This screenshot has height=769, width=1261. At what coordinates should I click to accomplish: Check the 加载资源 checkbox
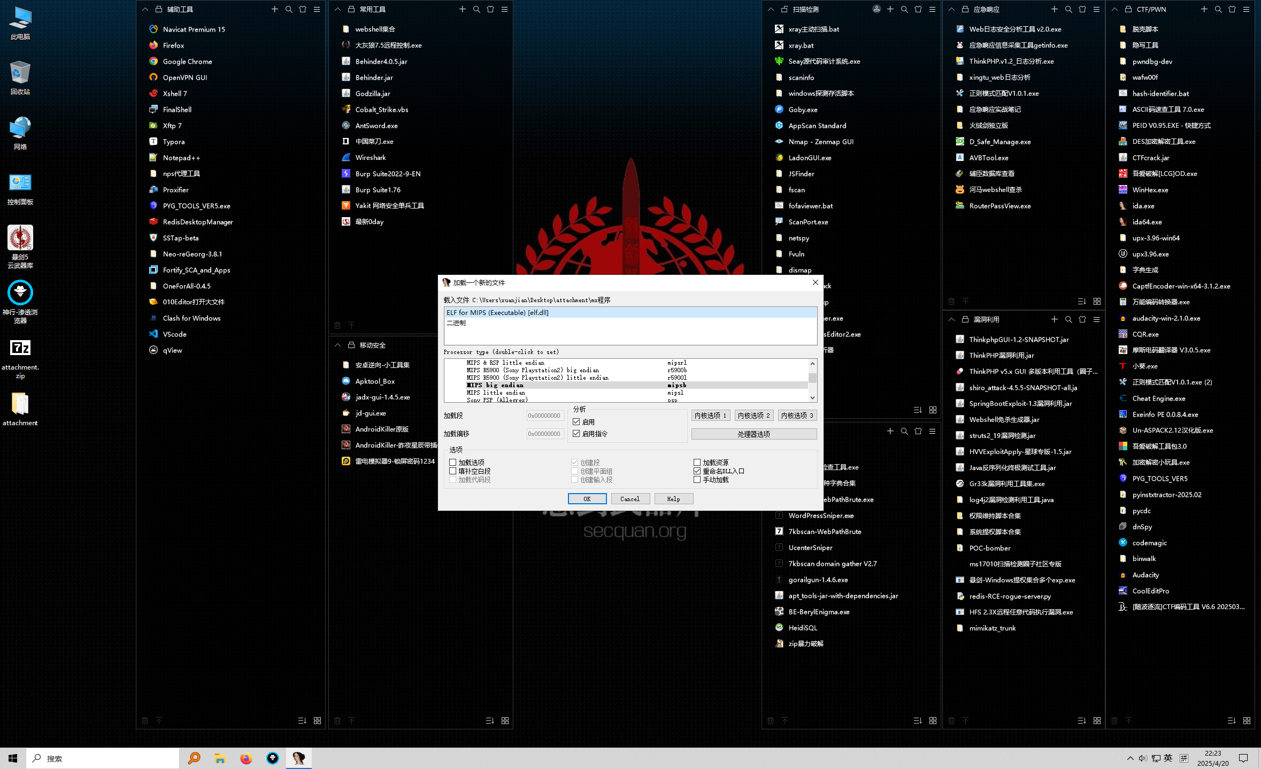click(x=697, y=463)
